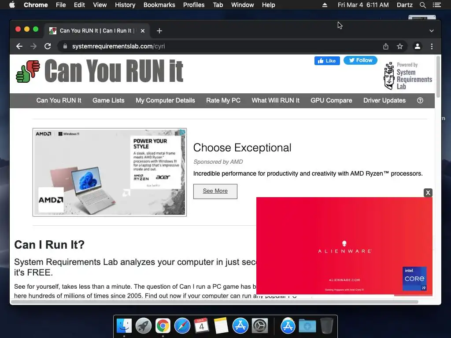Open Safari from the Dock

pos(182,326)
